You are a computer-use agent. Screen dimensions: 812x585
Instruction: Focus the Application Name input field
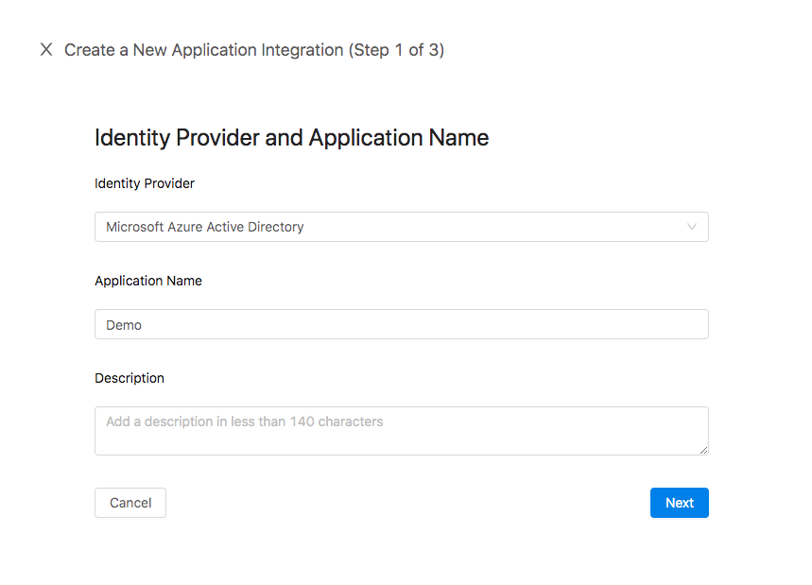pos(402,324)
